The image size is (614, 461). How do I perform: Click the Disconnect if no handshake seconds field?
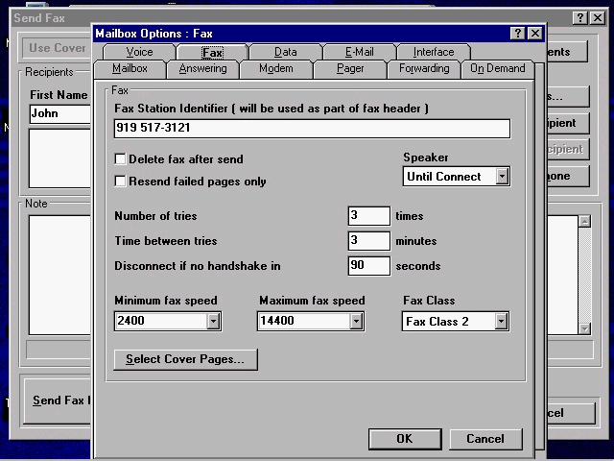coord(368,266)
